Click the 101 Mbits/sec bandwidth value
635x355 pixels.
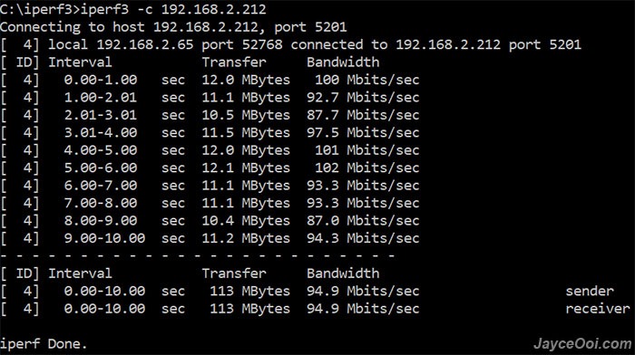(366, 150)
